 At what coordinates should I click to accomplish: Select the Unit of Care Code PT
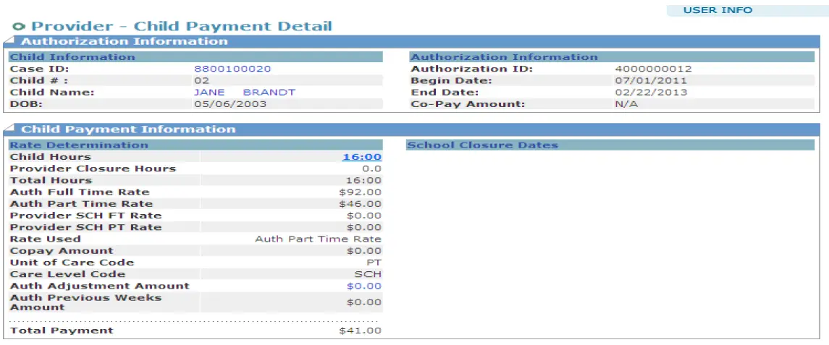click(375, 263)
